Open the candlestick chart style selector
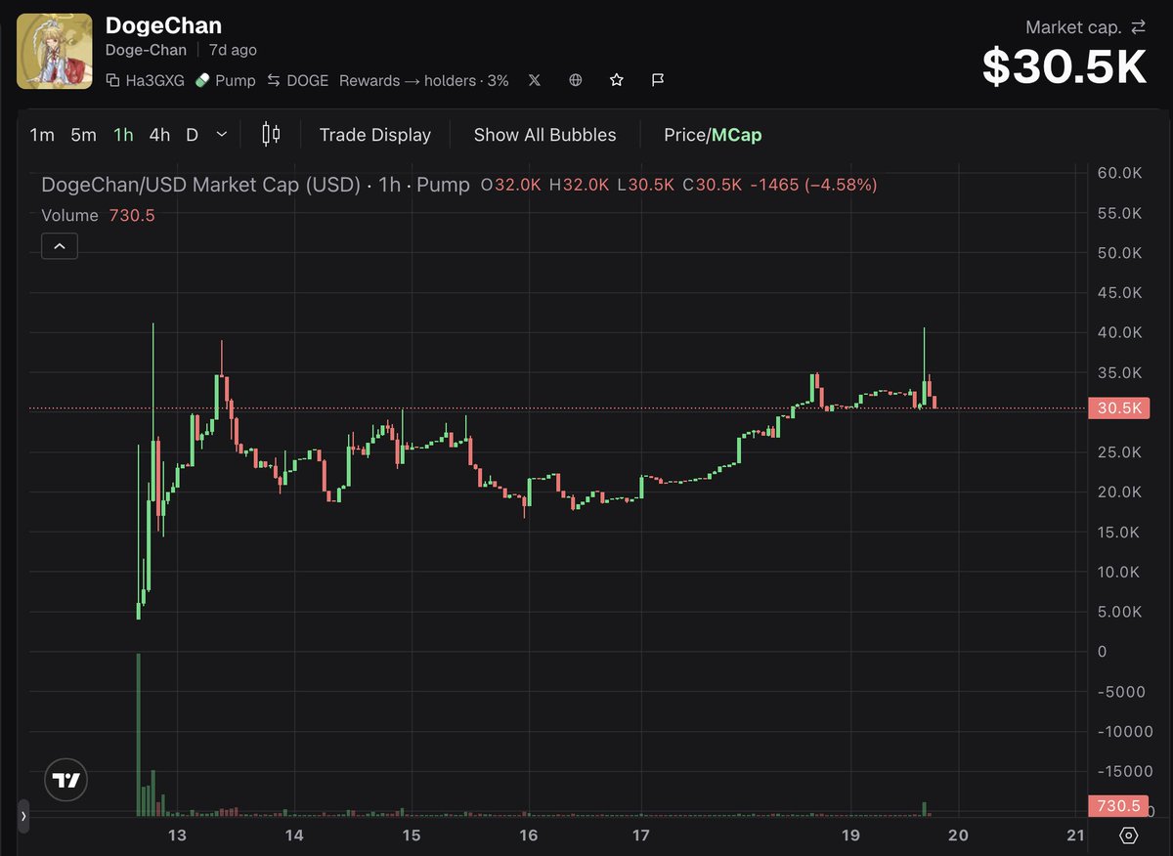Image resolution: width=1173 pixels, height=856 pixels. coord(271,135)
